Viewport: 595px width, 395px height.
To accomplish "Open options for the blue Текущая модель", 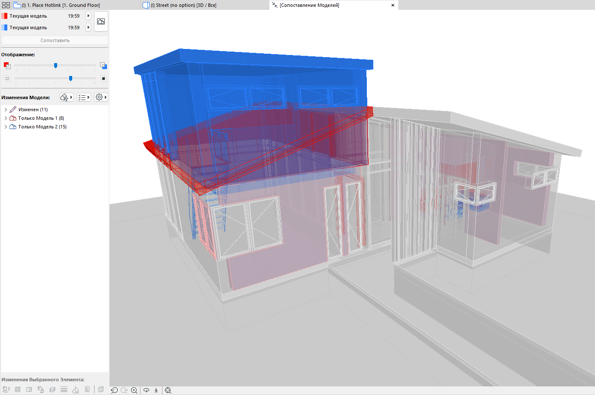I will point(88,27).
